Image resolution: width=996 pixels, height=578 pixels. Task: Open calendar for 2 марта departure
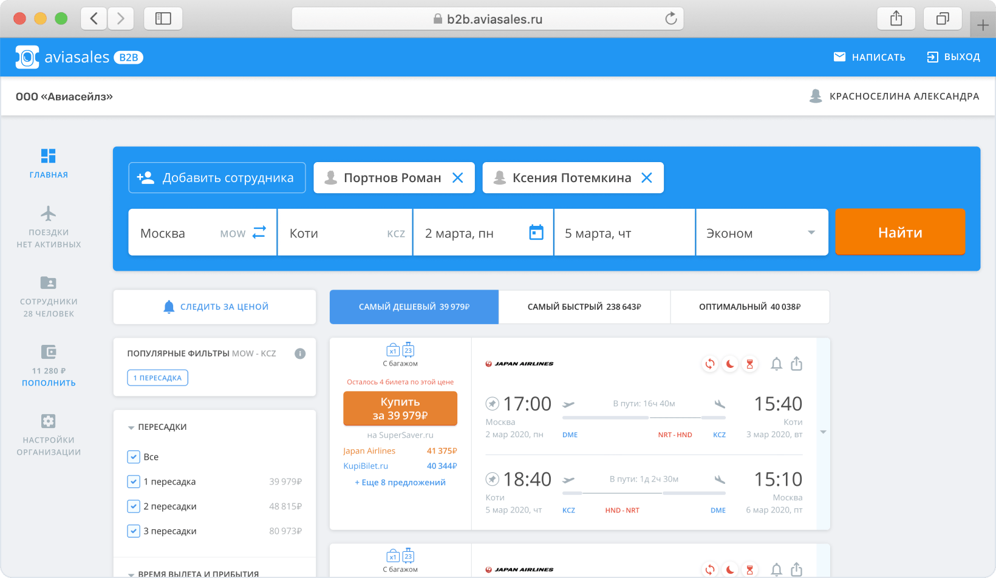pos(536,233)
